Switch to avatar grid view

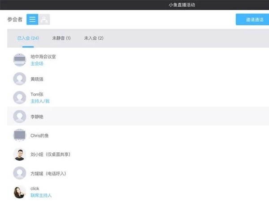tap(44, 19)
